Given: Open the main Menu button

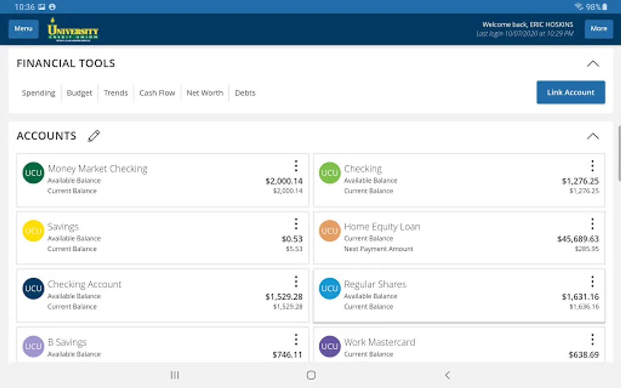Looking at the screenshot, I should coord(23,29).
